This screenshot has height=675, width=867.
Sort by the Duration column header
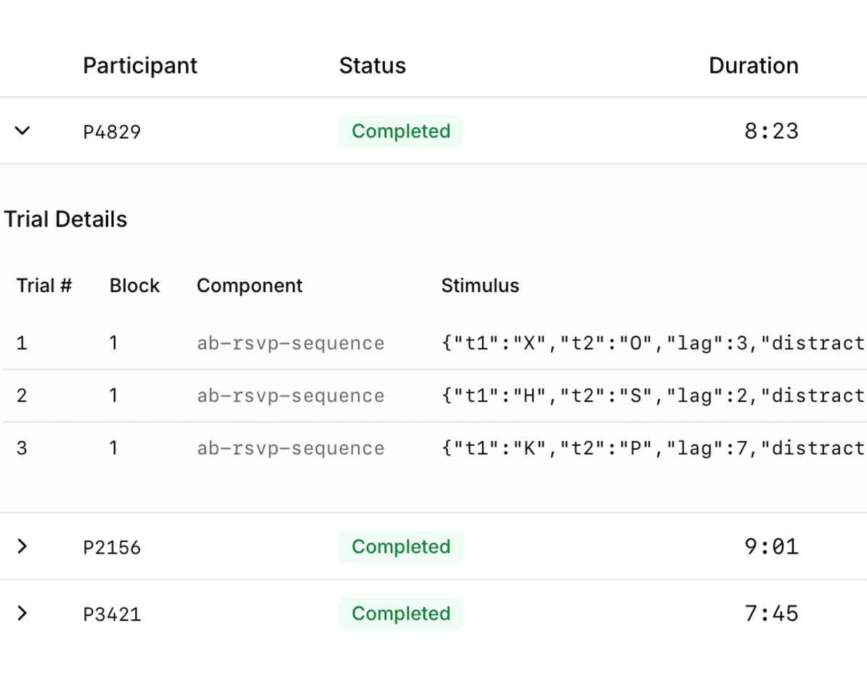pos(754,65)
